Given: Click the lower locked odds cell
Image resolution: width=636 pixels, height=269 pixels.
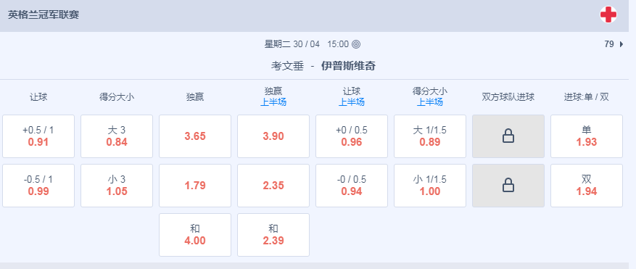Looking at the screenshot, I should [508, 186].
